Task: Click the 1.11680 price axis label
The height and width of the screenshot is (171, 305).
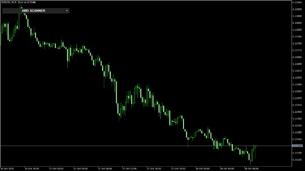Action: pos(297,57)
